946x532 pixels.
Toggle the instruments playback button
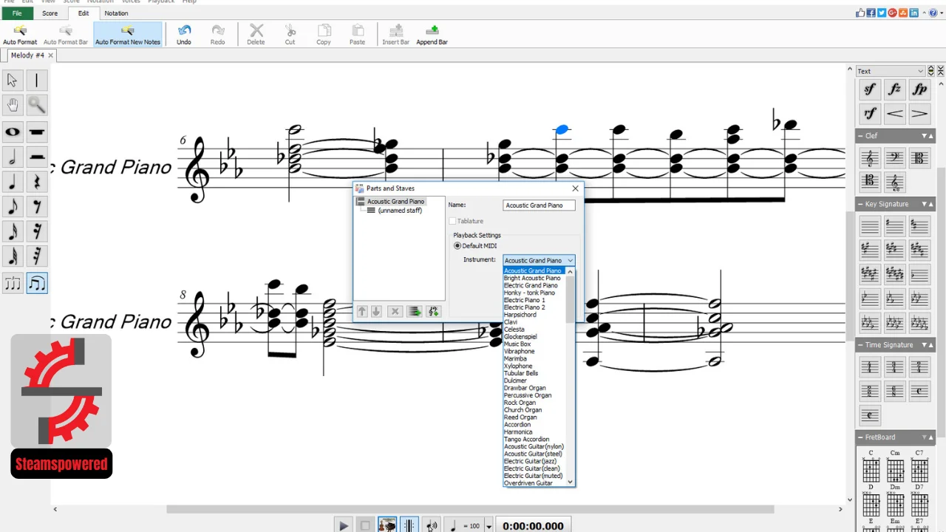tap(387, 525)
